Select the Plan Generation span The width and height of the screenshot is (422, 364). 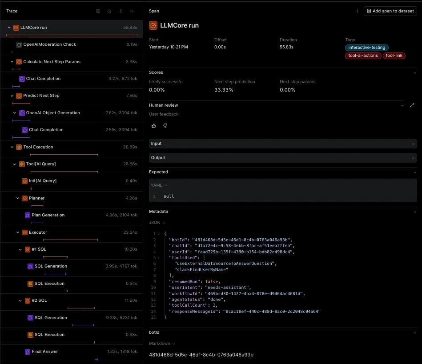(48, 215)
